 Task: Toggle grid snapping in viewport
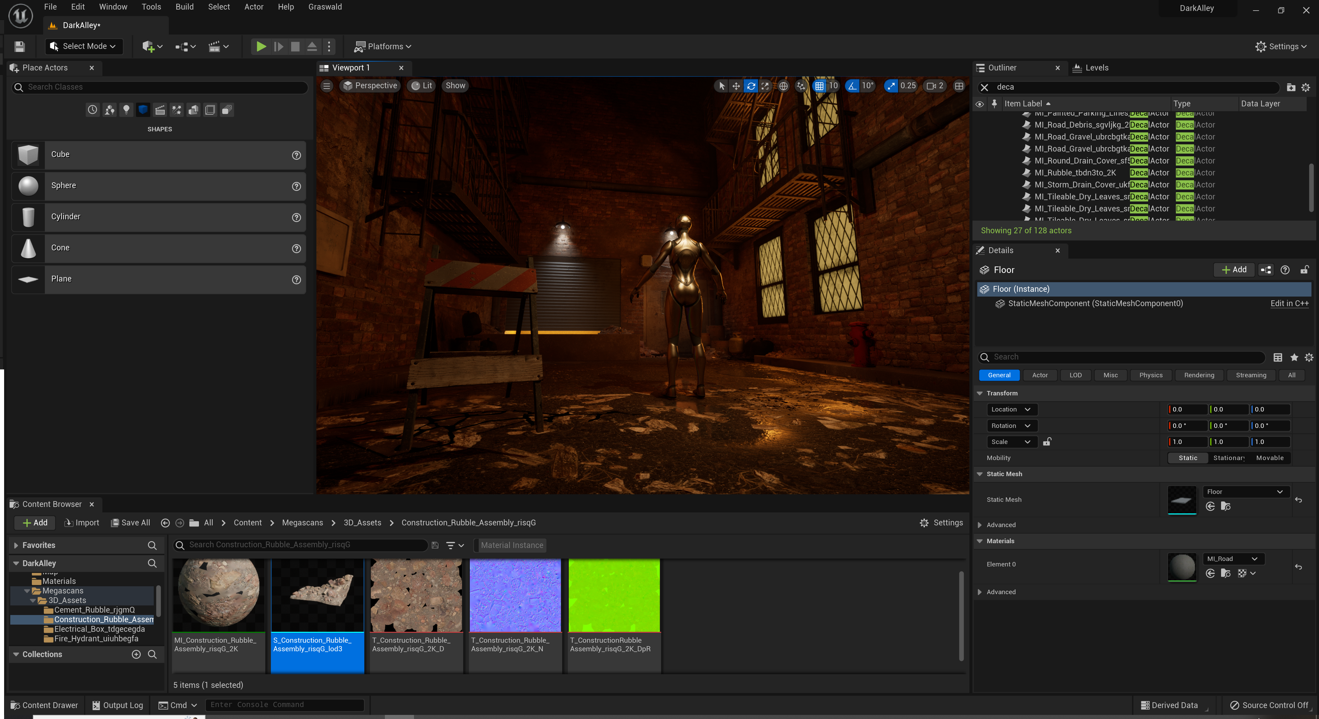(x=819, y=86)
